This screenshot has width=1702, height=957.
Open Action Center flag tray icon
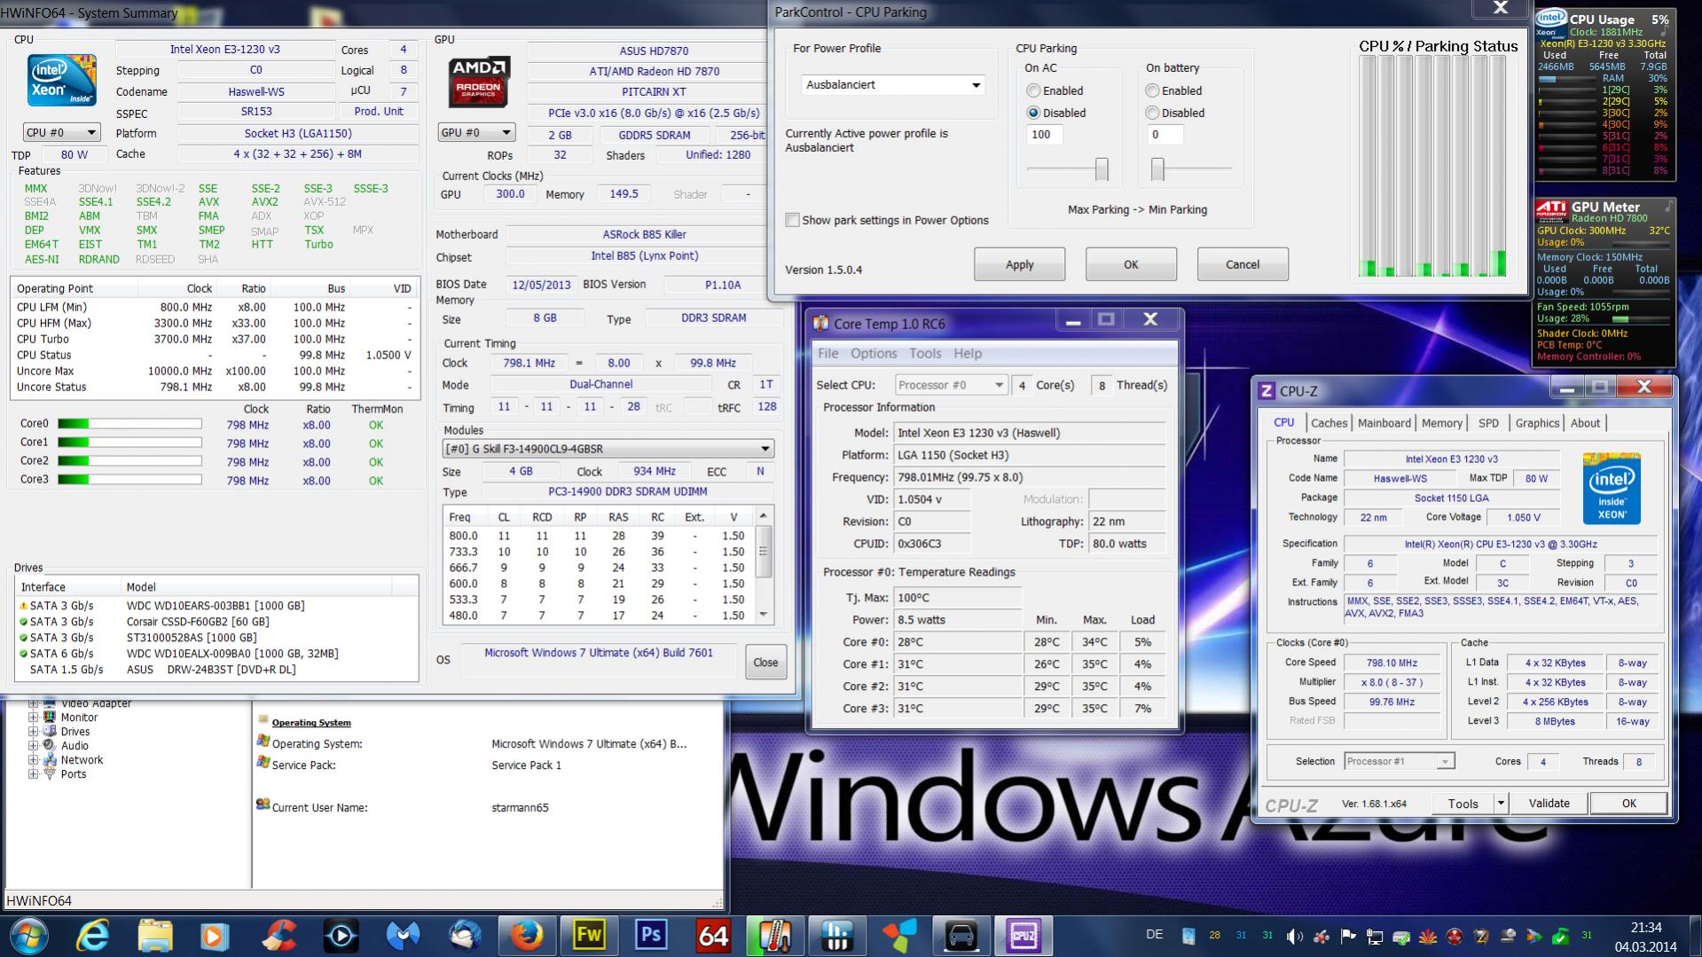tap(1348, 936)
